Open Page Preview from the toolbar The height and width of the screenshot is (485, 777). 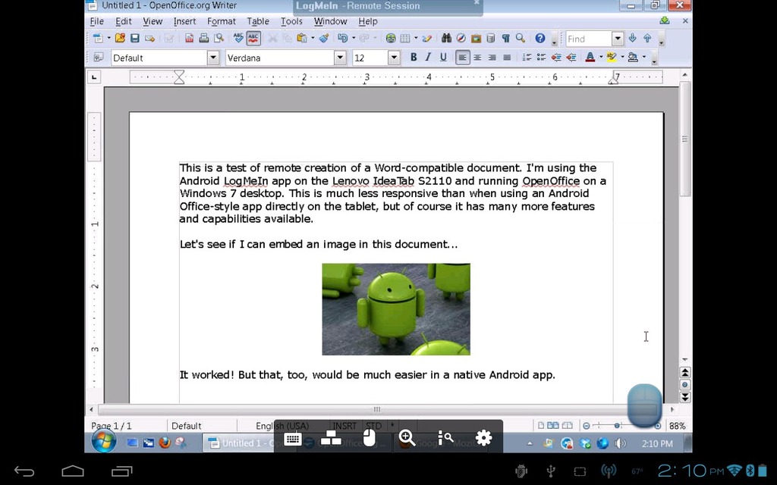[x=219, y=38]
